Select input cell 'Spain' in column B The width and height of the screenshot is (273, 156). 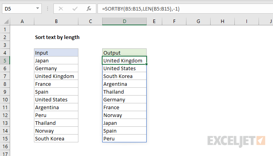tap(56, 92)
